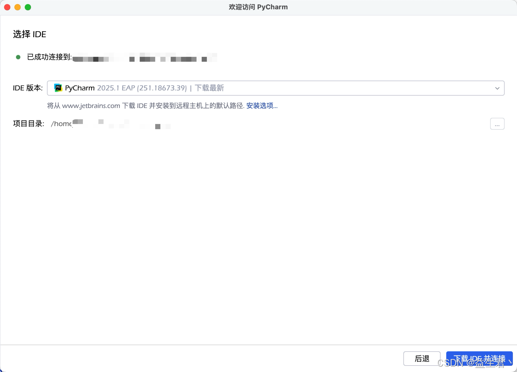517x372 pixels.
Task: Click the IDE 版本 label
Action: [27, 88]
